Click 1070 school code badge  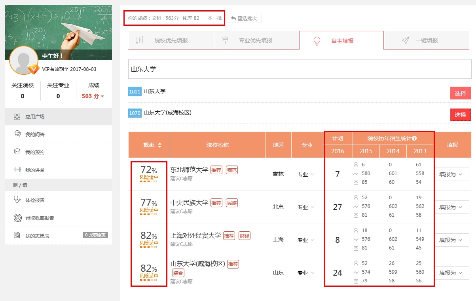point(135,113)
